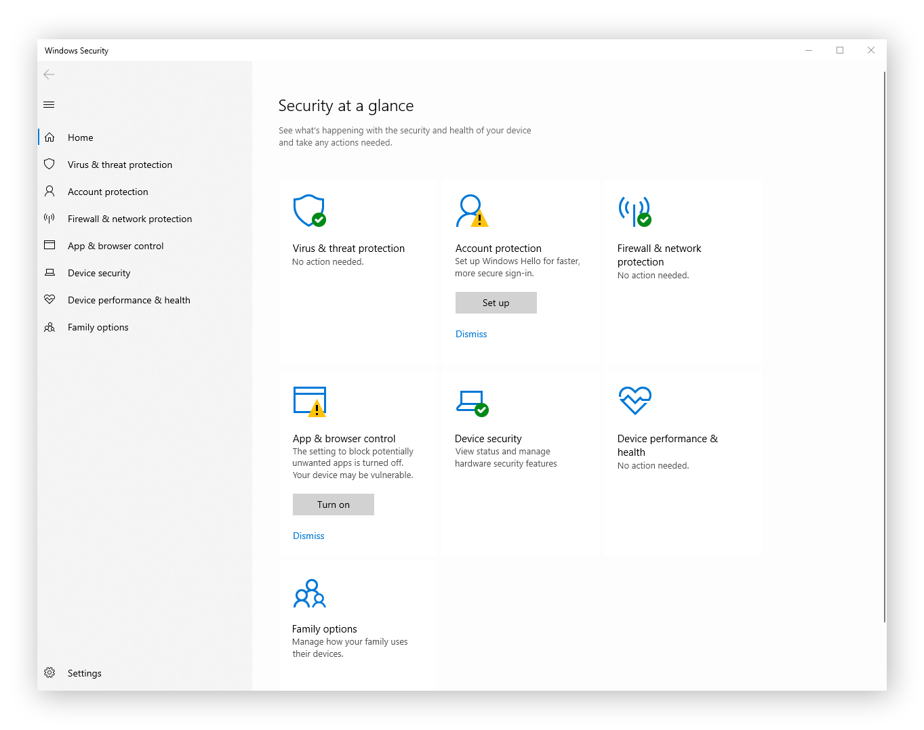Click Turn on for App & browser control

[334, 504]
